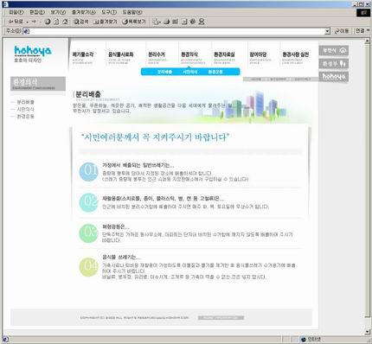
Task: Click in the address input field
Action: click(176, 31)
